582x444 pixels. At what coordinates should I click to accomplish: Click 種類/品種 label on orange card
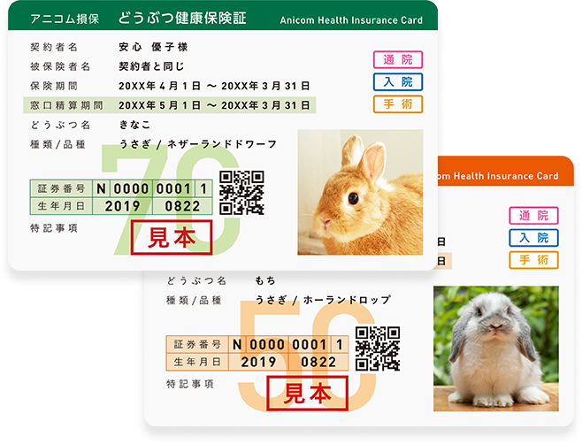[194, 300]
